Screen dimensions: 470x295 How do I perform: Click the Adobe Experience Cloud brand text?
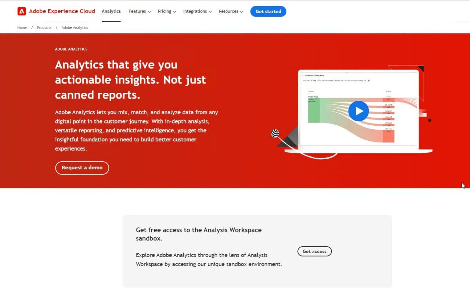click(x=62, y=11)
